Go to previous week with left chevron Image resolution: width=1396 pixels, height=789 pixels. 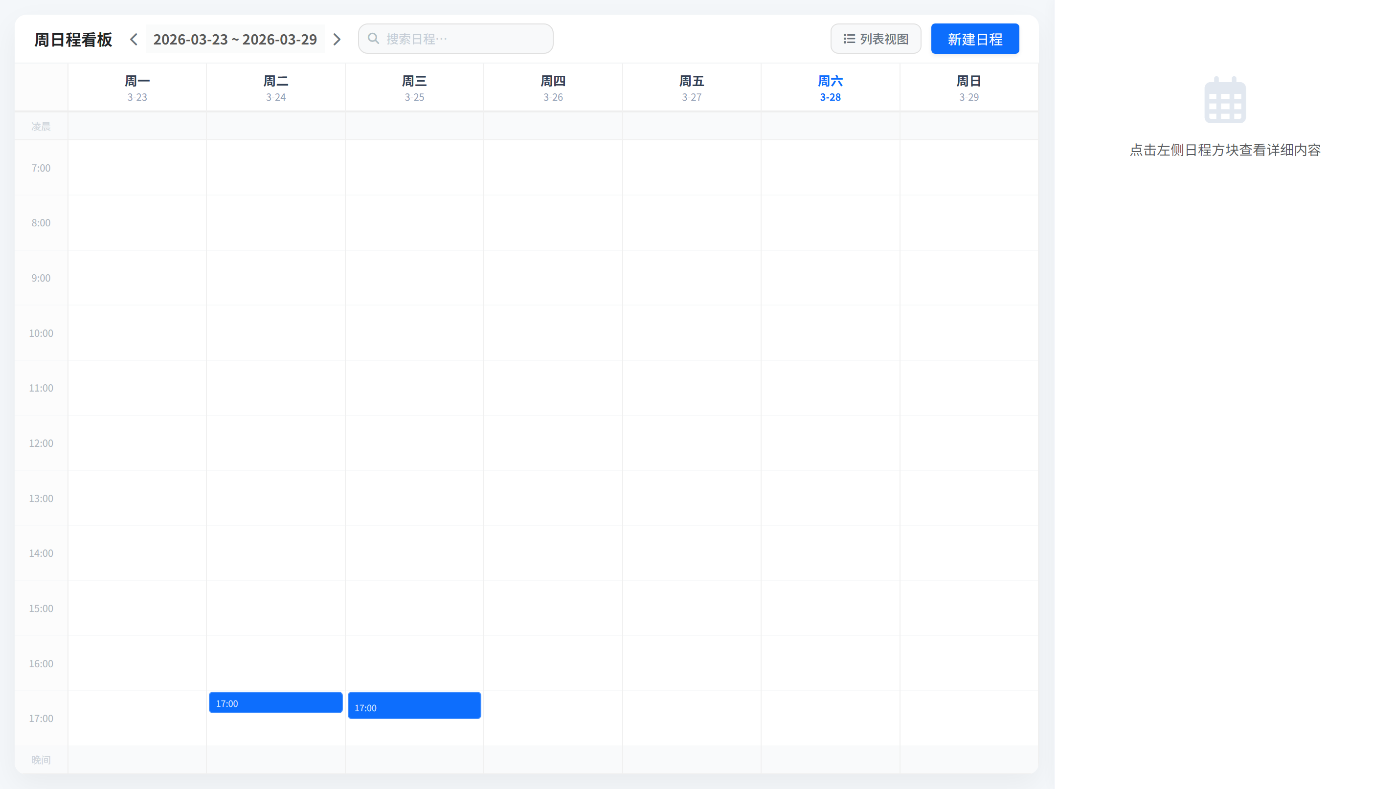(x=134, y=39)
